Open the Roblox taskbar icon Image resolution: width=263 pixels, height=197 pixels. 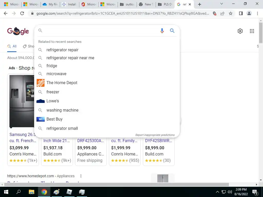69,192
